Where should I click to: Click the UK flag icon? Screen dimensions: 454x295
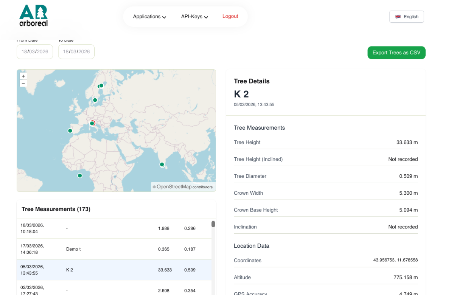398,17
